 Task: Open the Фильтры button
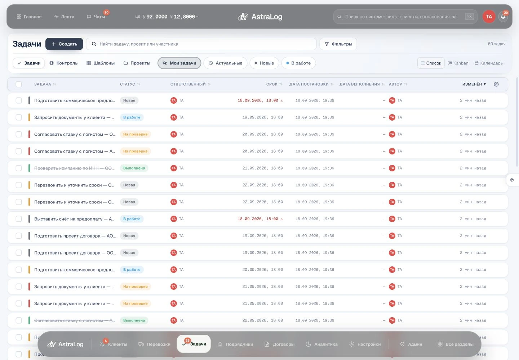pyautogui.click(x=338, y=44)
